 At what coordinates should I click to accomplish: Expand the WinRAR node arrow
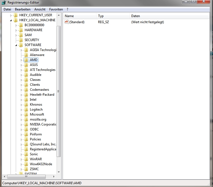pyautogui.click(x=21, y=159)
